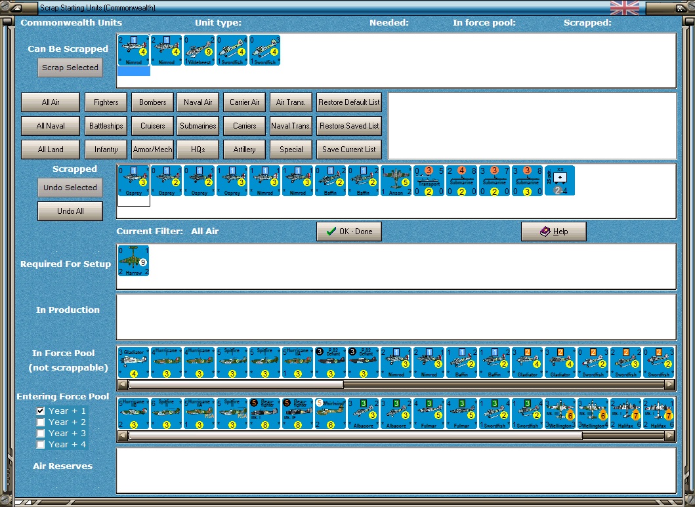The image size is (695, 507).
Task: Click the Harrow unit in Required For Setup
Action: [133, 261]
